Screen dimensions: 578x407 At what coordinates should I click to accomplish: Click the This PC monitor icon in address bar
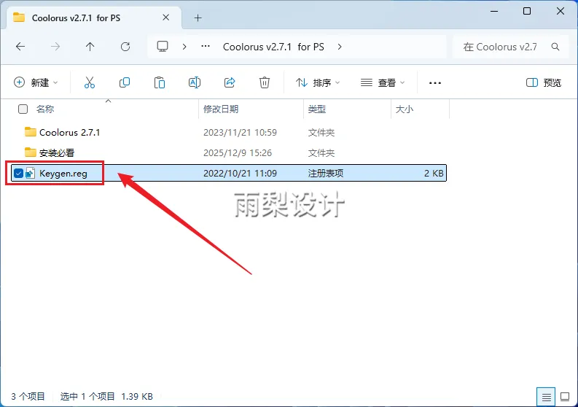coord(163,47)
